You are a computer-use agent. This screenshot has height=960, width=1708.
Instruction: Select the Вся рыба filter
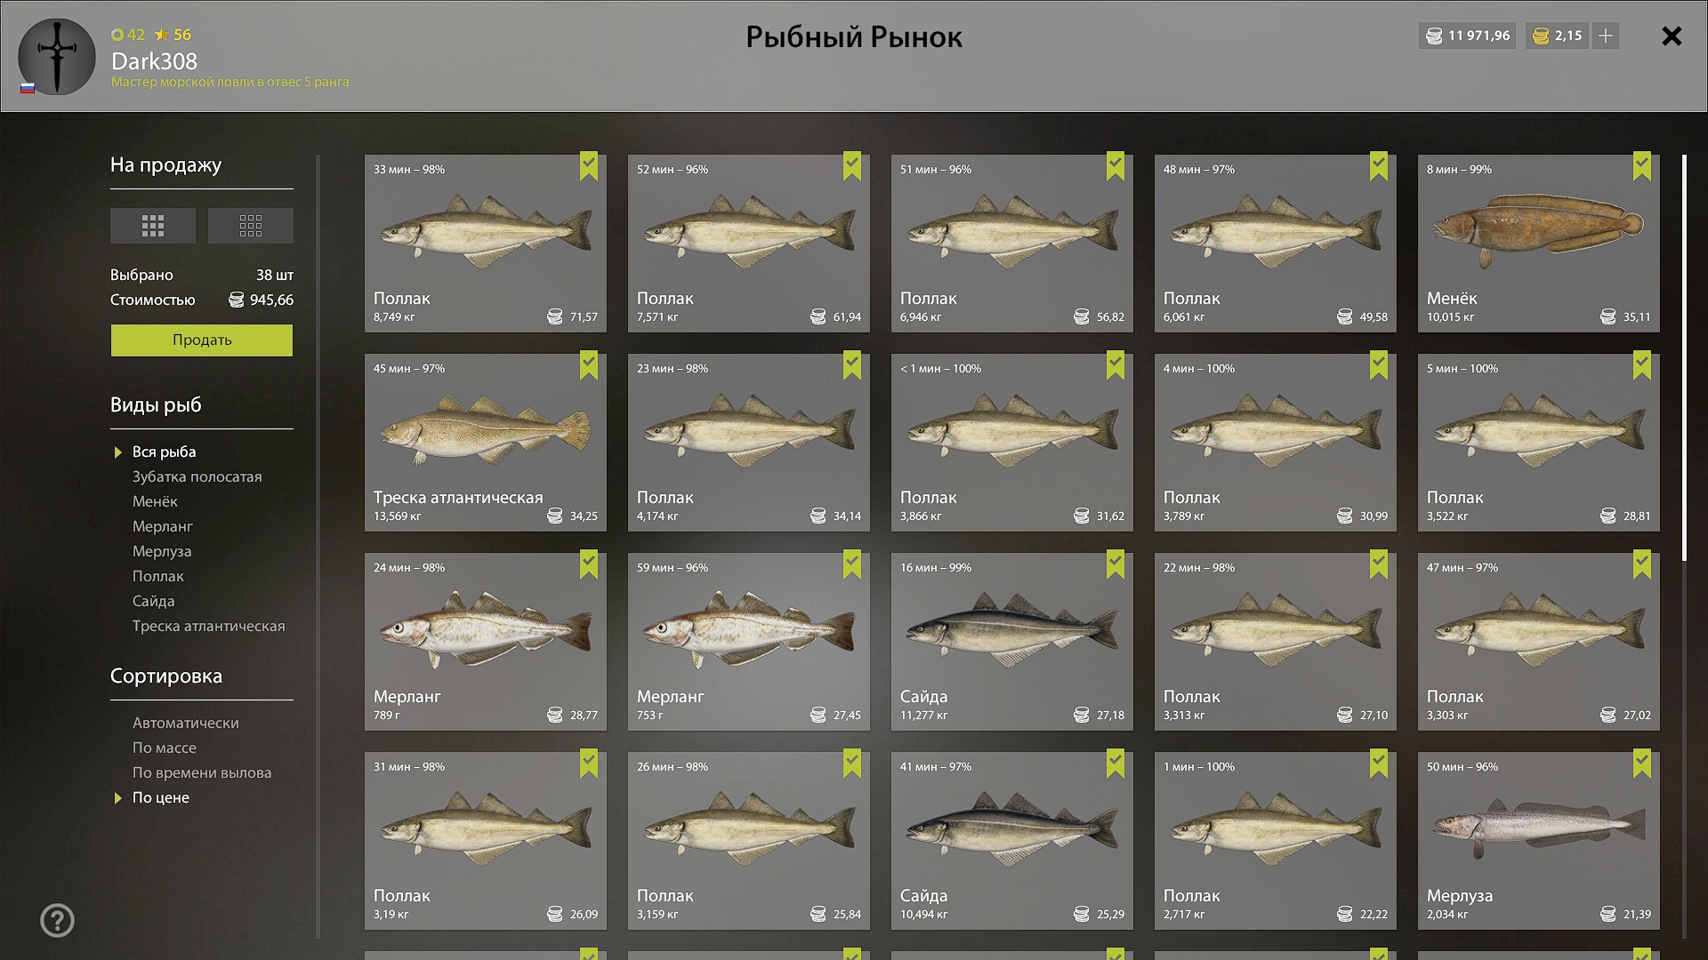coord(165,452)
